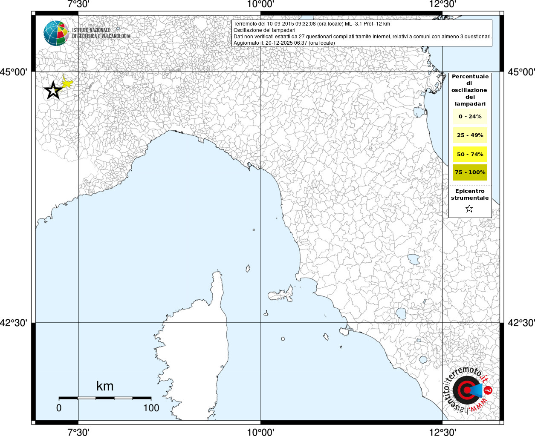Click the 'Oscillazione dei lampadari' title line
This screenshot has height=436, width=535.
[x=264, y=30]
